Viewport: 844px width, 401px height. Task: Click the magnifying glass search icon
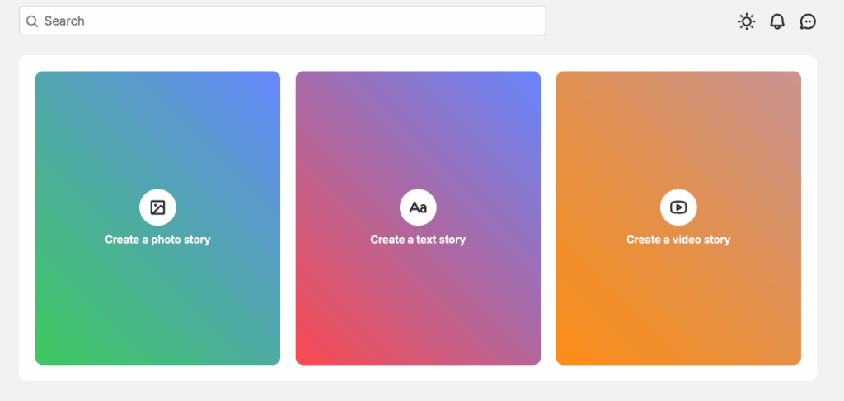point(32,21)
